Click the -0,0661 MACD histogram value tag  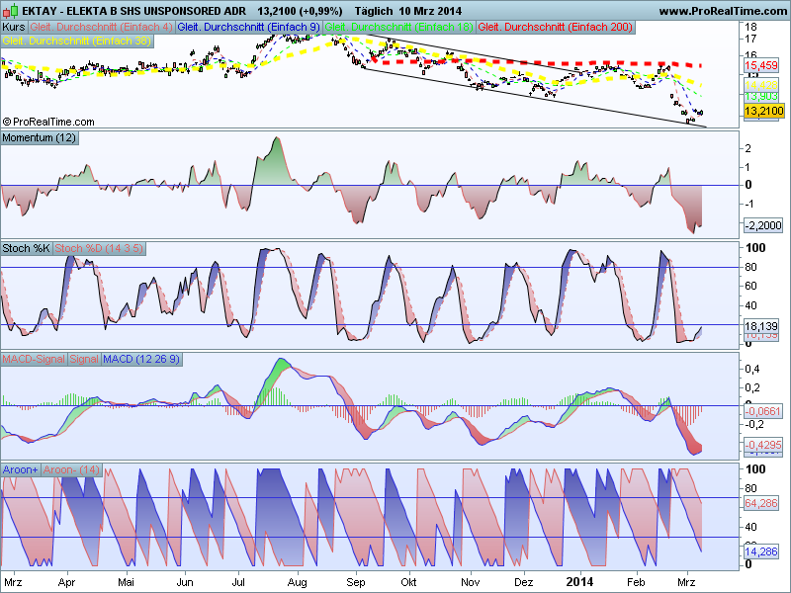(x=762, y=411)
